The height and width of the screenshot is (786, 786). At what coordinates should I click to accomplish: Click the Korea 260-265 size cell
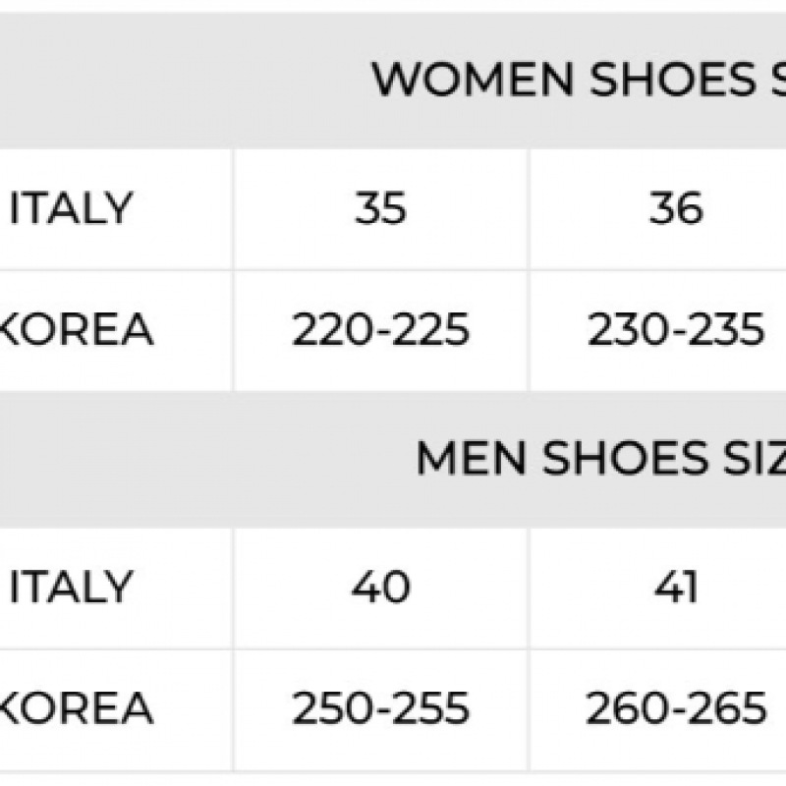click(x=658, y=709)
